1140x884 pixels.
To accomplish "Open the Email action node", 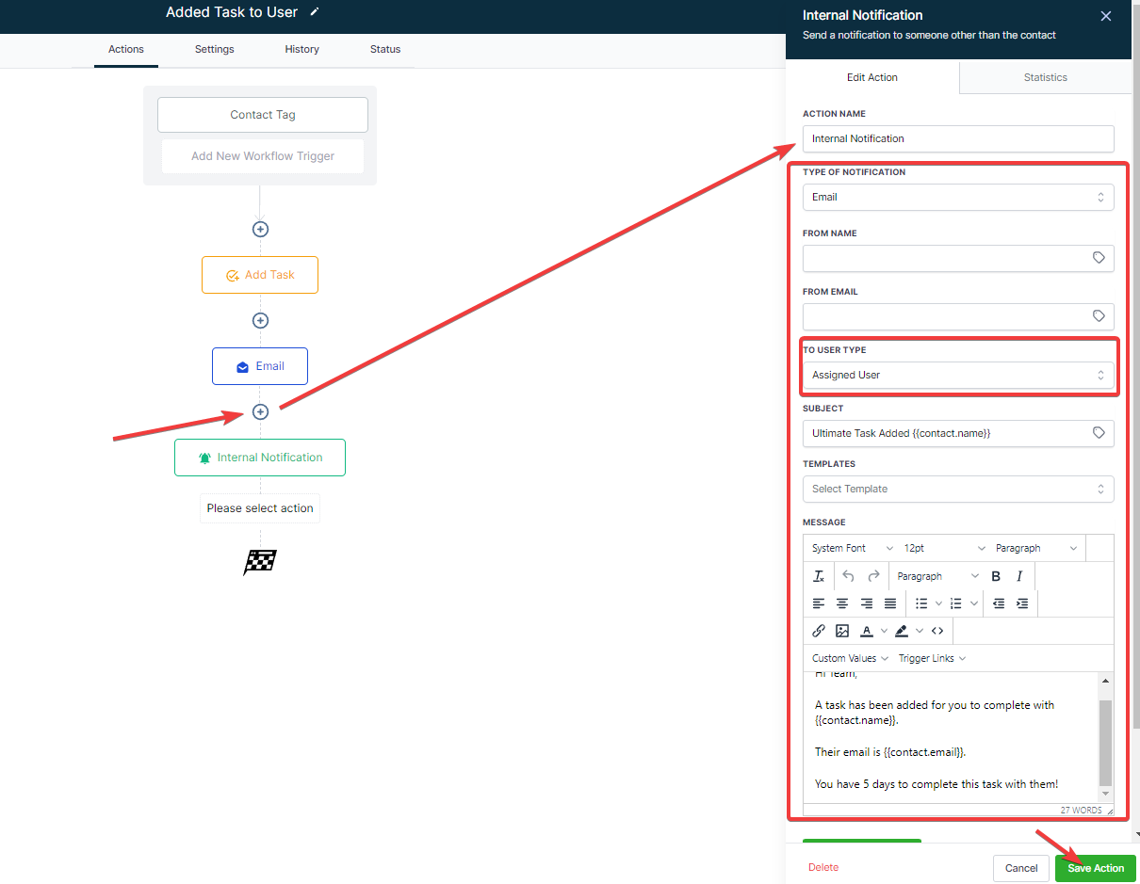I will [260, 366].
